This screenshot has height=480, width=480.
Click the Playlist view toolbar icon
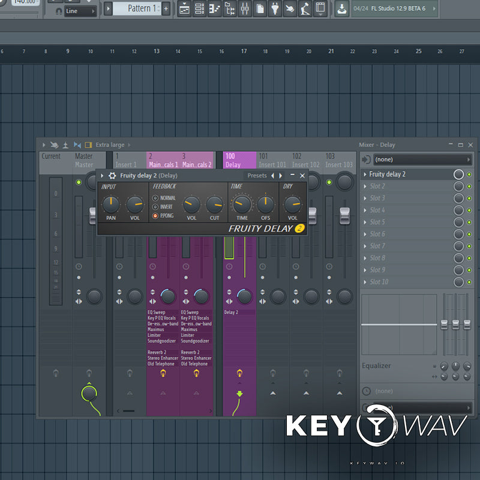point(184,9)
